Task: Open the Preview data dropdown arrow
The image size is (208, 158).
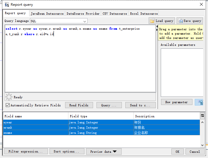Action: tap(115, 151)
